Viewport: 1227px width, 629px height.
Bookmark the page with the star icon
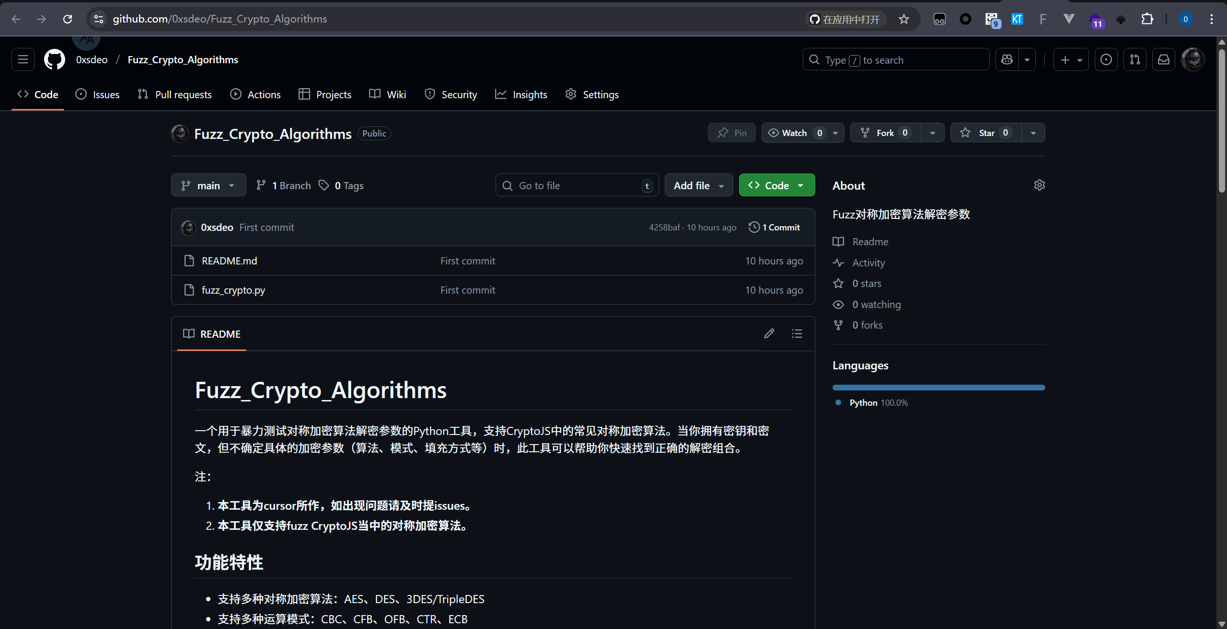point(903,19)
